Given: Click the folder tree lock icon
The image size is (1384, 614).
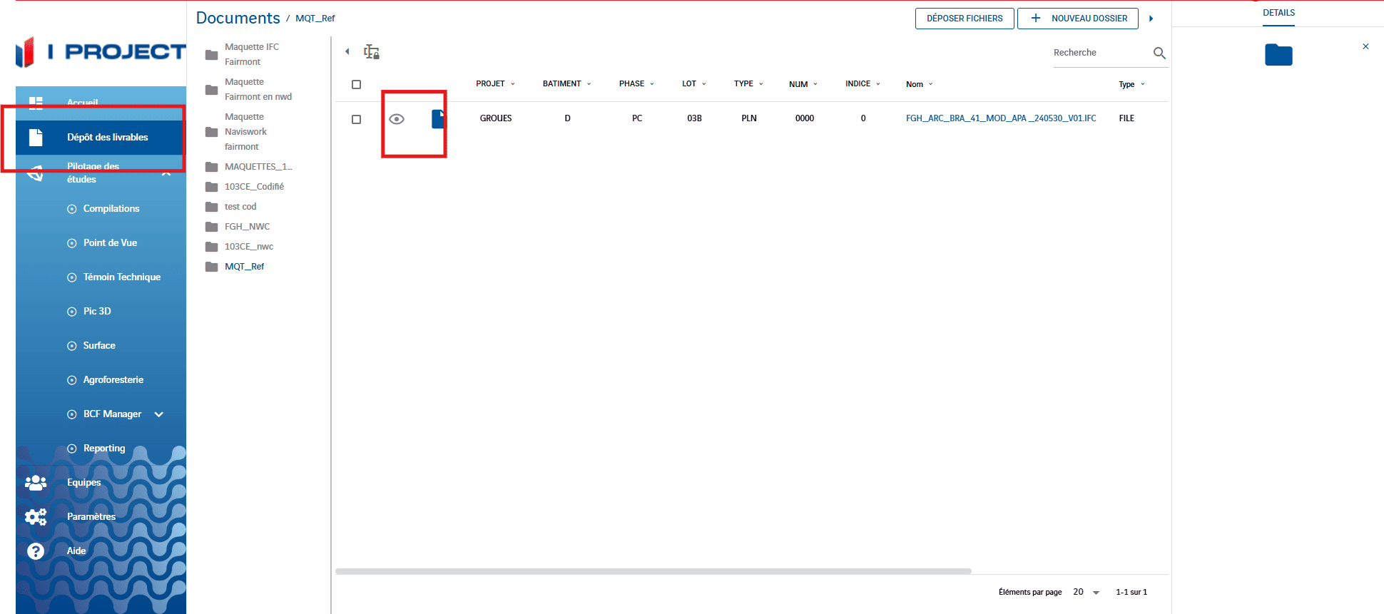Looking at the screenshot, I should pyautogui.click(x=371, y=52).
